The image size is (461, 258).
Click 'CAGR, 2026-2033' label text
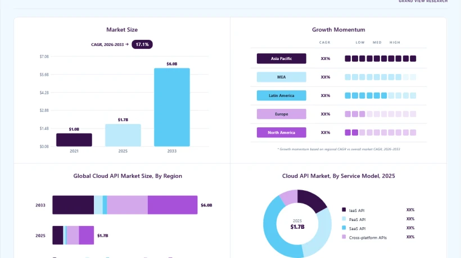(107, 44)
